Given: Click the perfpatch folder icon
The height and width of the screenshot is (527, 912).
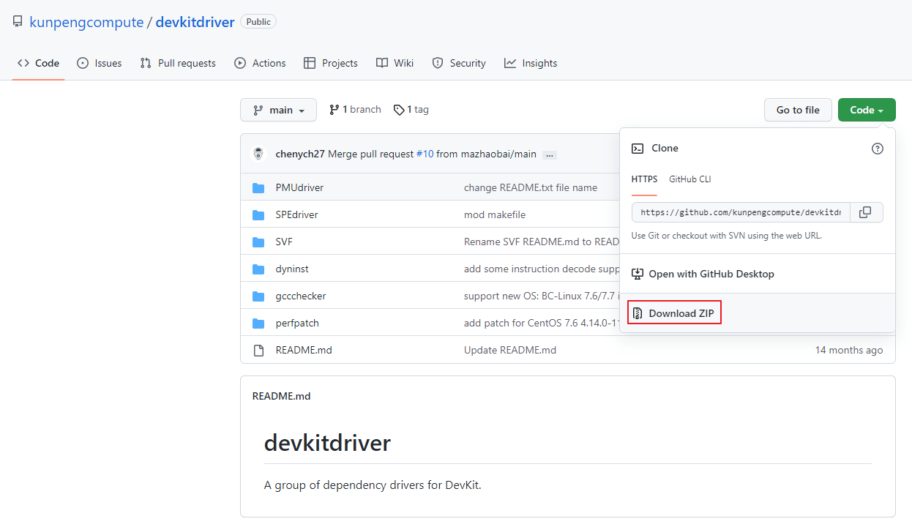Looking at the screenshot, I should point(258,324).
